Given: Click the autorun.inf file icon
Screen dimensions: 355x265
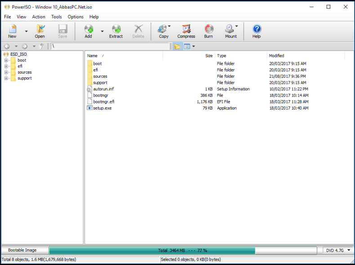Looking at the screenshot, I should pyautogui.click(x=90, y=89).
